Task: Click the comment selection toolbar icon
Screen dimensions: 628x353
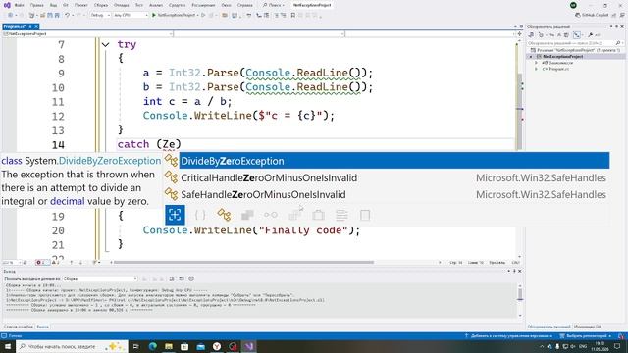Action: pos(277,15)
